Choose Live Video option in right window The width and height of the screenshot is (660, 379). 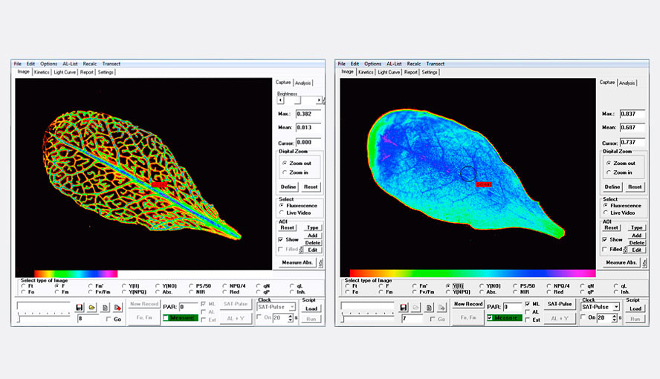click(606, 213)
